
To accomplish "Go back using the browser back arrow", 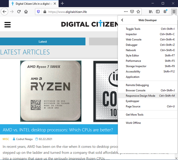I will click(4, 12).
